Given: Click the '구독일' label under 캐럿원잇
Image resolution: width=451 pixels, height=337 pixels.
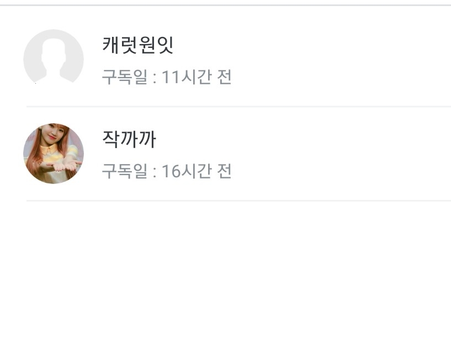Looking at the screenshot, I should tap(125, 77).
